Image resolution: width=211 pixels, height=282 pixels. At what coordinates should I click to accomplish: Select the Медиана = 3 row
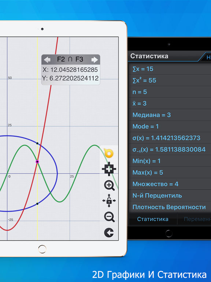tap(170, 115)
